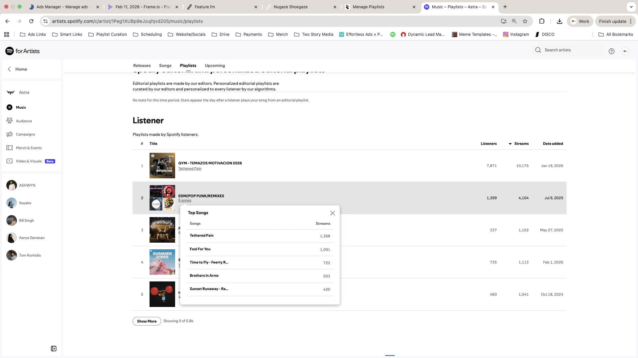Select artist ASHWYN in sidebar
This screenshot has width=638, height=358.
coord(27,185)
